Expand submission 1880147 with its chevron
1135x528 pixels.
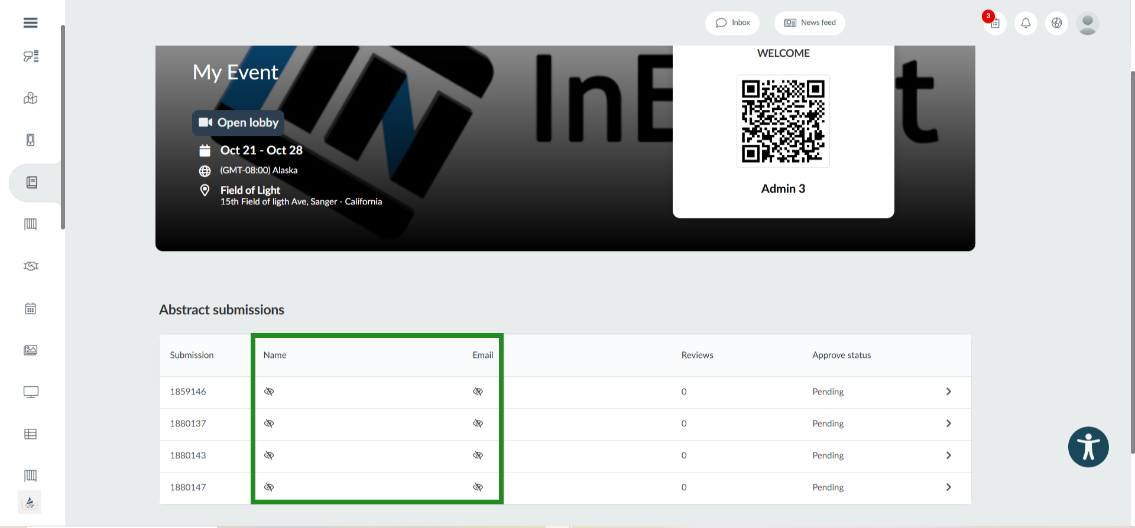948,487
